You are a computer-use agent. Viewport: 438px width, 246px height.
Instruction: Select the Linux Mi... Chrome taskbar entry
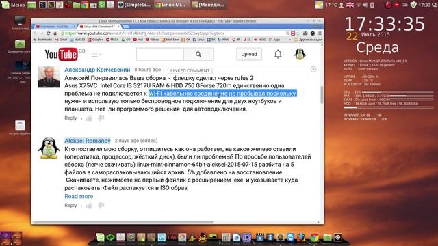(172, 5)
